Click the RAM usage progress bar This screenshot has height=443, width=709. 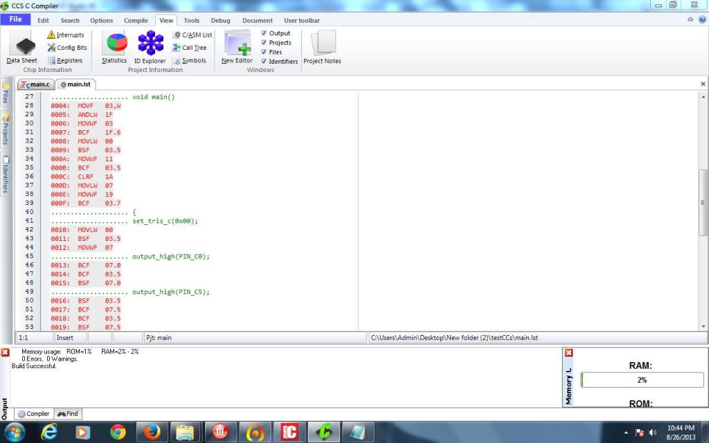[642, 380]
